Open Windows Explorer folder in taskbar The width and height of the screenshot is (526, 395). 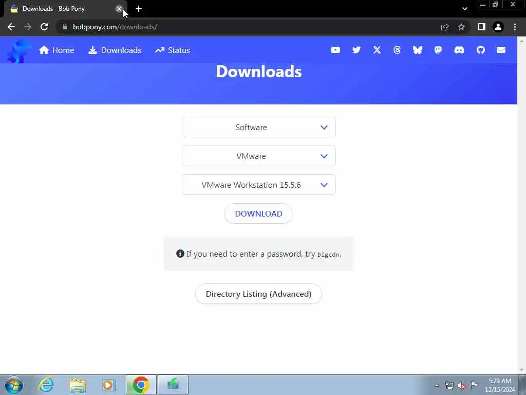pos(78,385)
